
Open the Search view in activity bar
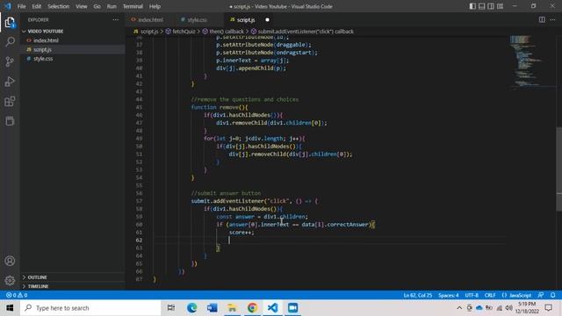click(x=10, y=42)
